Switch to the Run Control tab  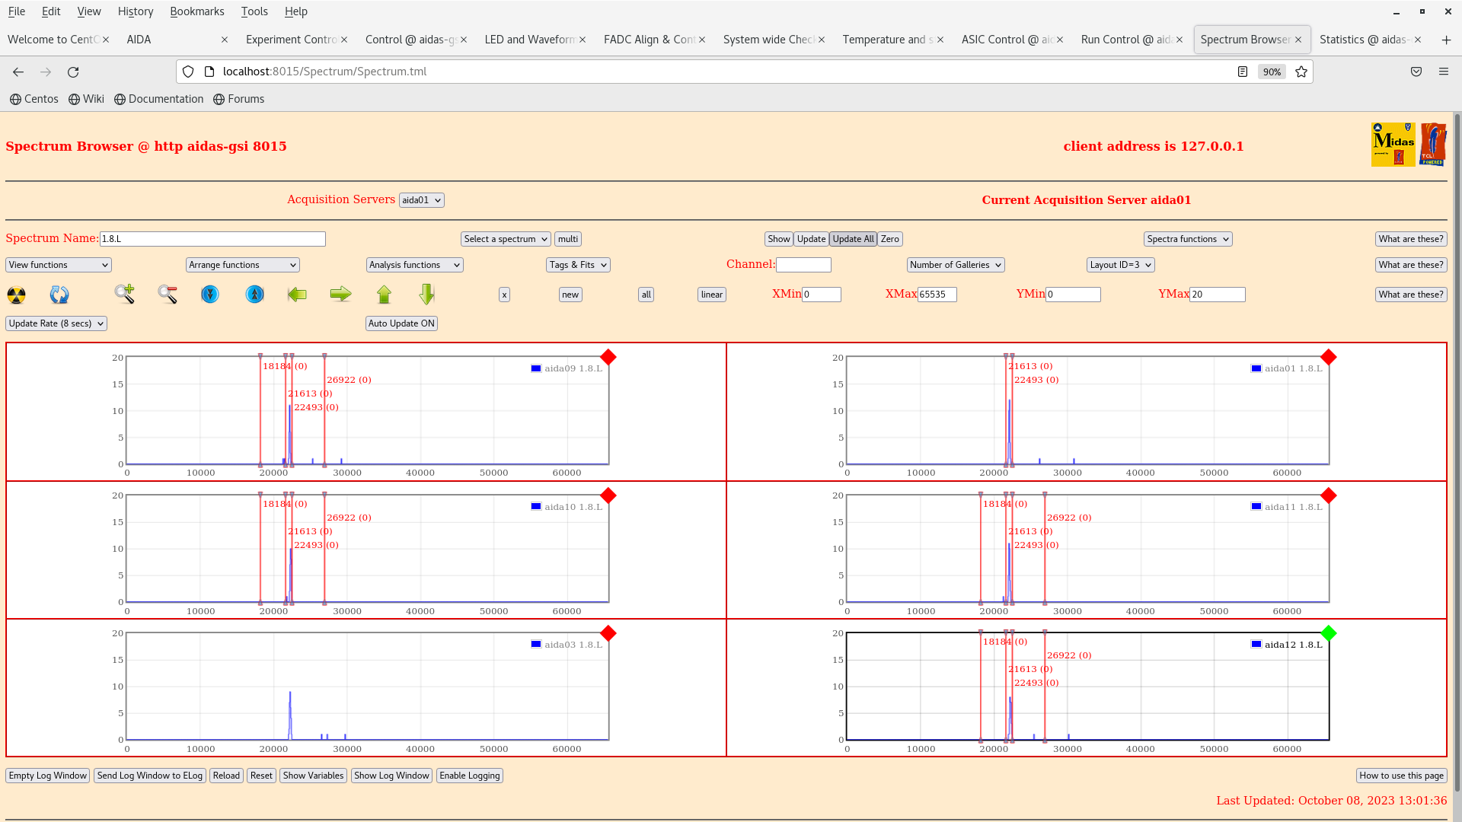(x=1125, y=40)
